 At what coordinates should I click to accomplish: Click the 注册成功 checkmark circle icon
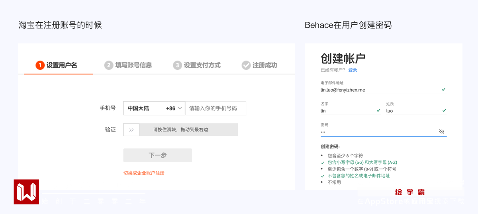(246, 65)
